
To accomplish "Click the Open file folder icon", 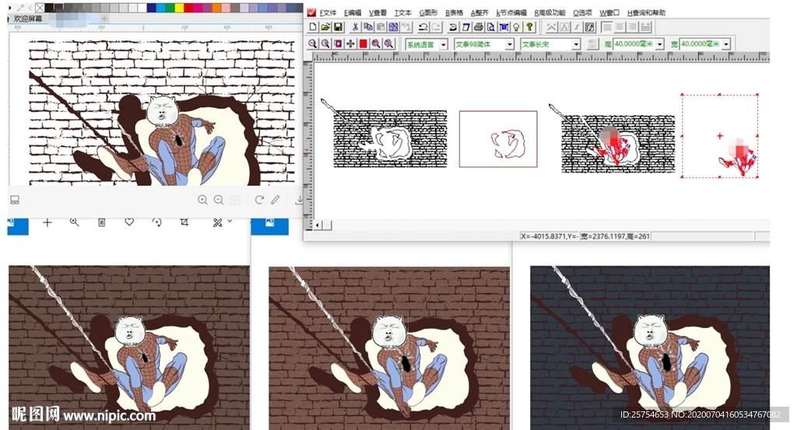I will tap(325, 27).
